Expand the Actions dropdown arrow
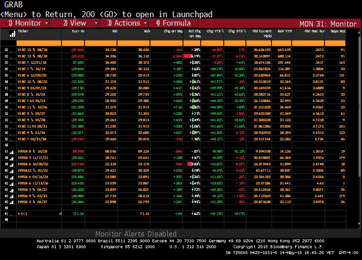362x260 pixels. 145,23
